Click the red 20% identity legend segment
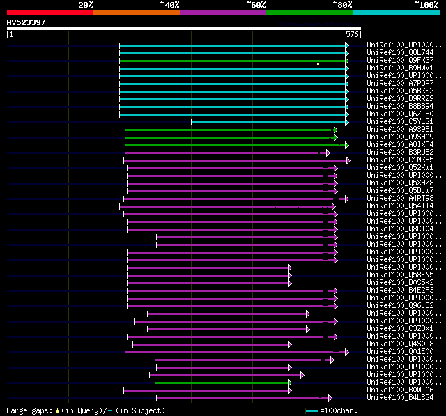This screenshot has height=416, width=446. (50, 13)
